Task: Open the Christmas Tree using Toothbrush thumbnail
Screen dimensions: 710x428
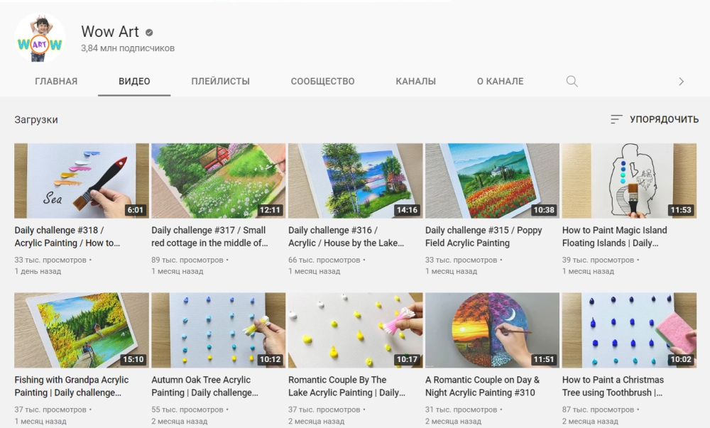Action: pos(629,330)
